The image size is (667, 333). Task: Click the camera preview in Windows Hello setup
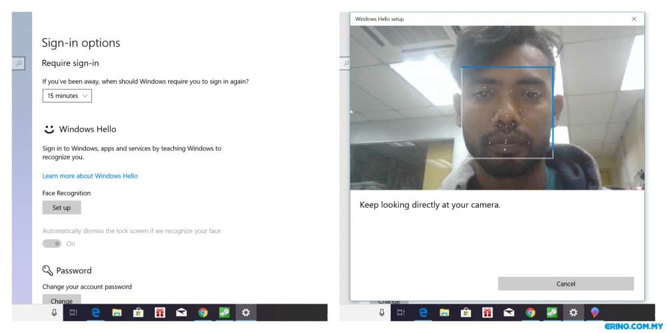(497, 108)
